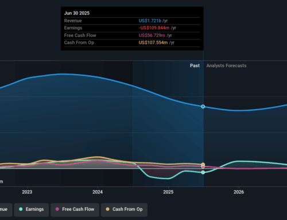Select the orange Cash From Op data point
Viewport: 287px width, 220px height.
[x=203, y=164]
